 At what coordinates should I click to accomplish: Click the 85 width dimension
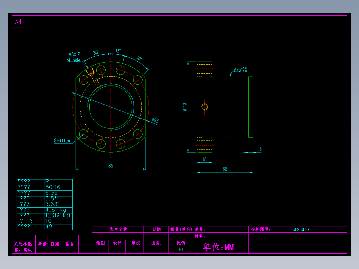coord(111,165)
